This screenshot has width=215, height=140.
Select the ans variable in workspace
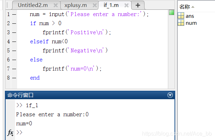pos(190,16)
